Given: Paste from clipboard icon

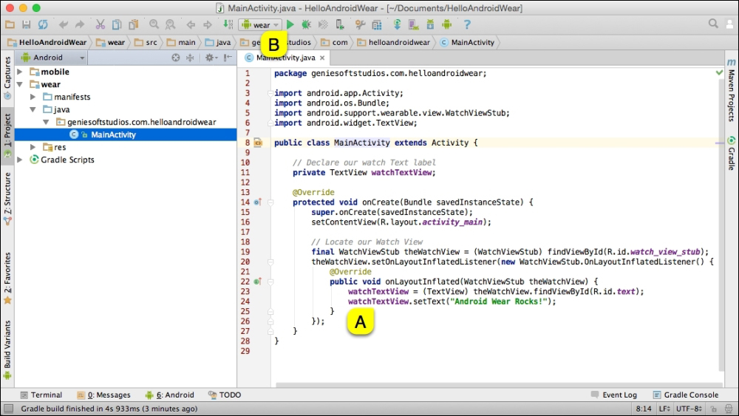Looking at the screenshot, I should click(134, 24).
